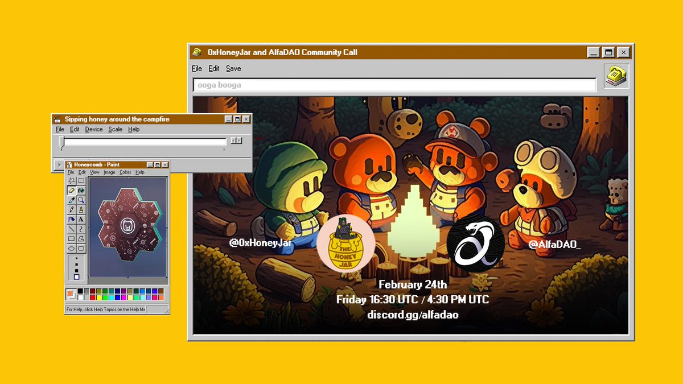Select the smallest size option in Paint tool options
Viewport: 683px width, 384px height.
(76, 258)
